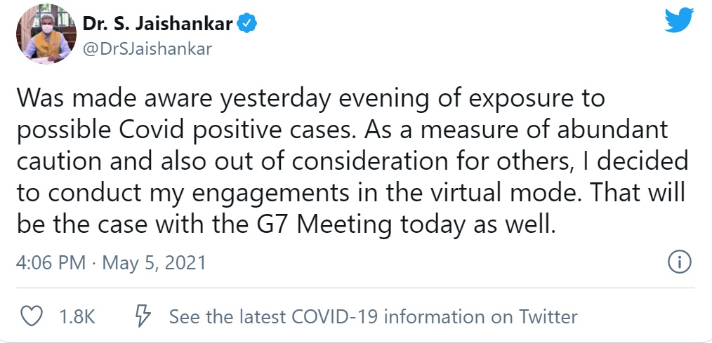The image size is (712, 343).
Task: Click the May 5, 2021 date
Action: [154, 263]
